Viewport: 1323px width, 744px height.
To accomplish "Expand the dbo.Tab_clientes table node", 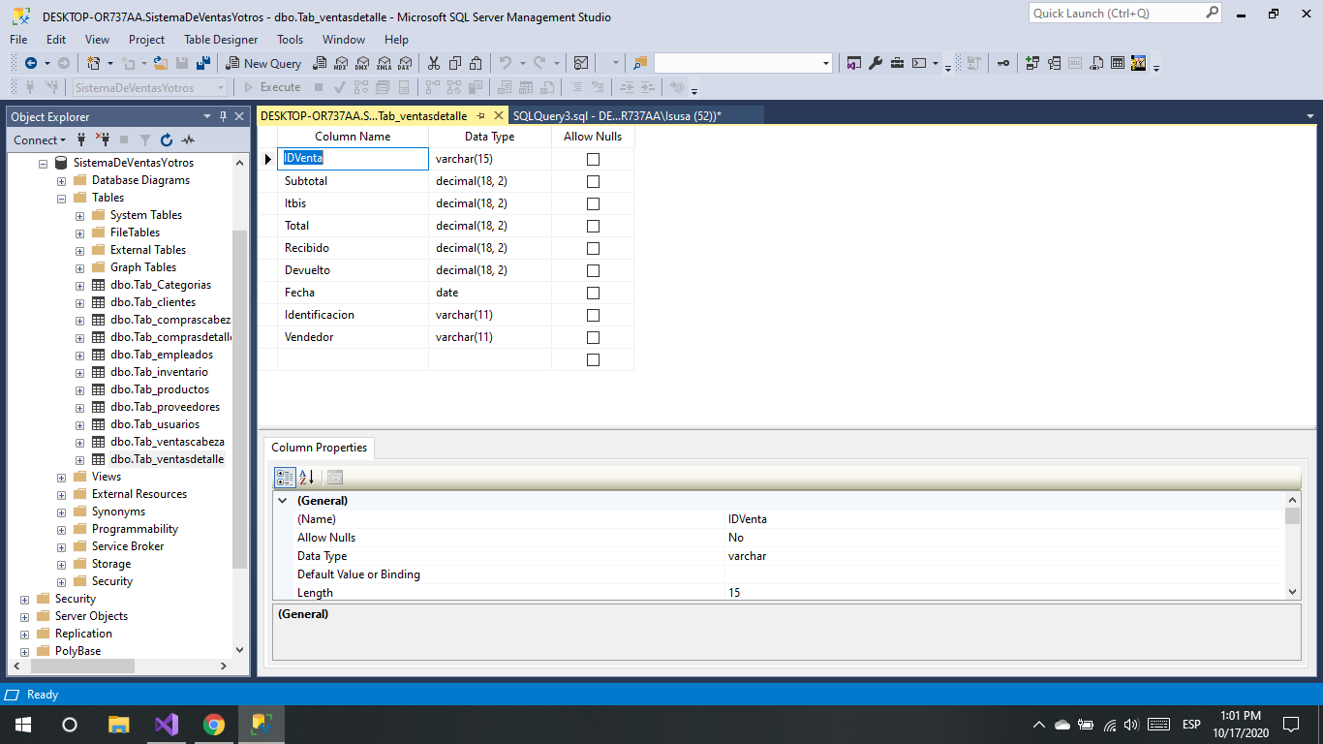I will coord(80,302).
